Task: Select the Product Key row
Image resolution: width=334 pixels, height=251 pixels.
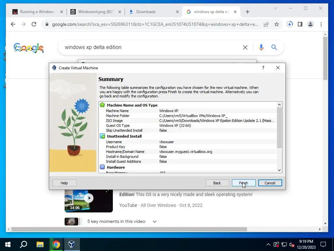Action: (x=188, y=147)
